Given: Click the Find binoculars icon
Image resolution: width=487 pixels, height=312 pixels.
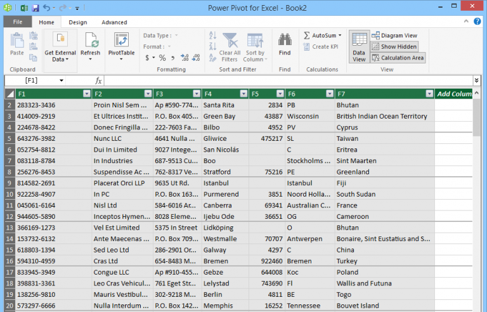Looking at the screenshot, I should 285,40.
